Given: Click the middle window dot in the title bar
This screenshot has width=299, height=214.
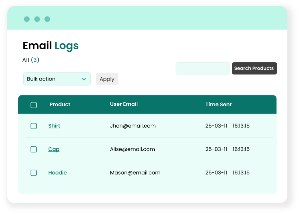Looking at the screenshot, I should click(x=37, y=19).
